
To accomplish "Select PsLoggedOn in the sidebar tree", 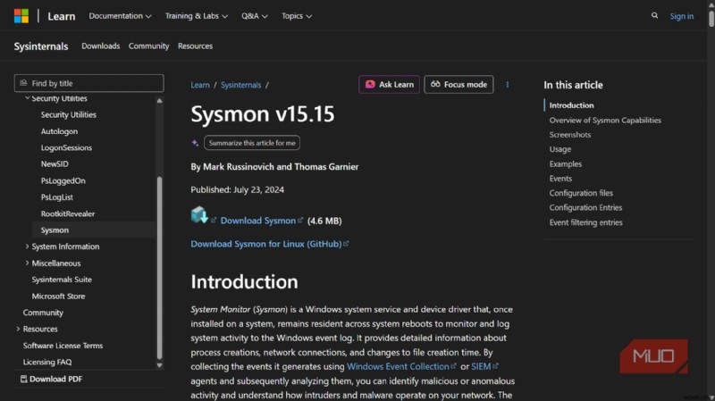I will [x=63, y=181].
